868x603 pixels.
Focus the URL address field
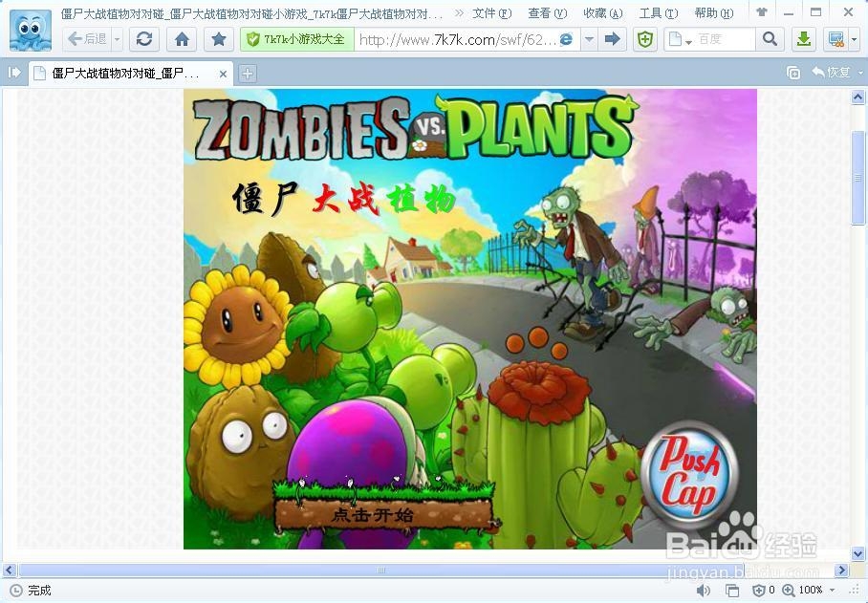(x=457, y=39)
